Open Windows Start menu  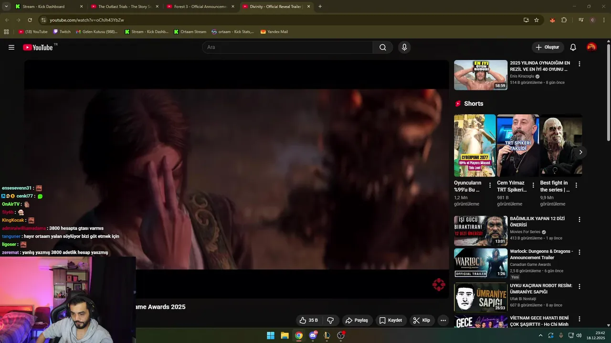tap(271, 335)
